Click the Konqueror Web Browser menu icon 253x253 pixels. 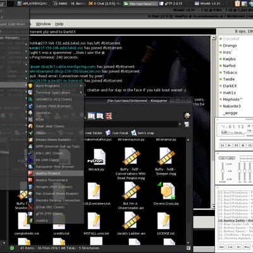click(30, 167)
